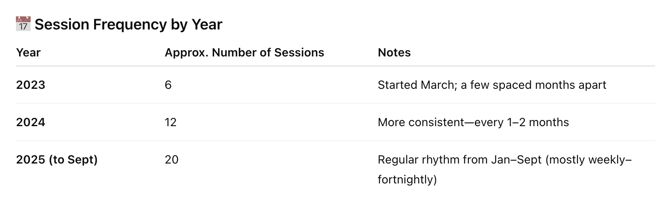661x210 pixels.
Task: Click the 'Regular rhythm from Jan–Sept' note line
Action: (x=460, y=160)
